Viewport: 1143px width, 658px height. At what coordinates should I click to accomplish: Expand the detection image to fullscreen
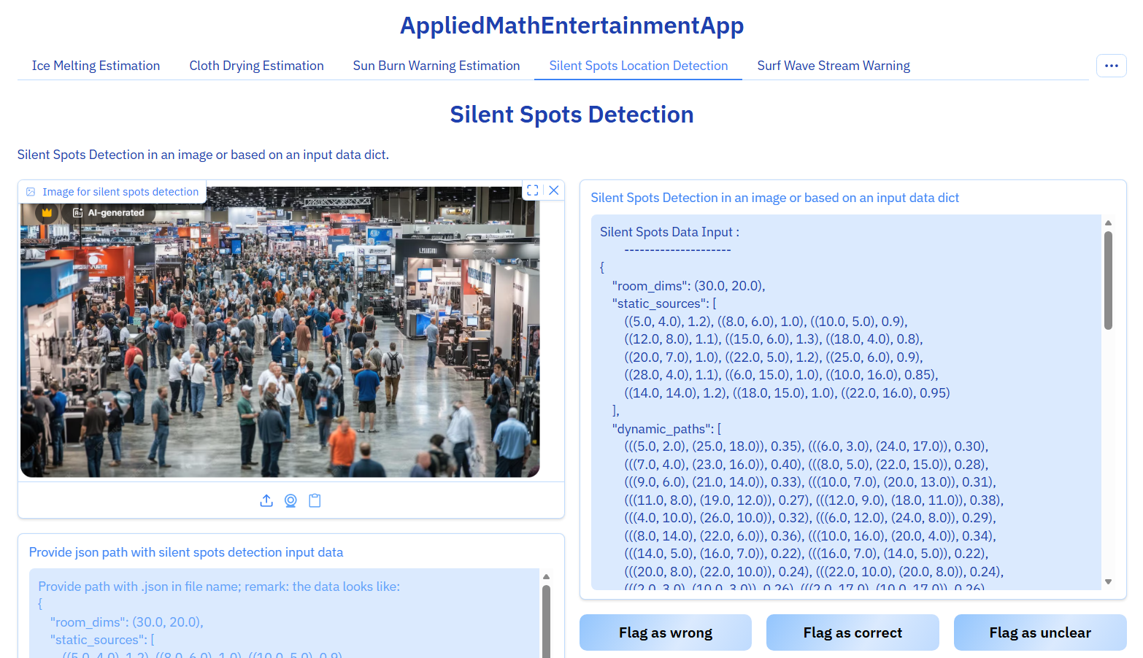click(x=532, y=190)
